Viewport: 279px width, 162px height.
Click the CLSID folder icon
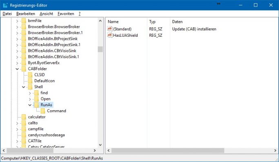[30, 75]
